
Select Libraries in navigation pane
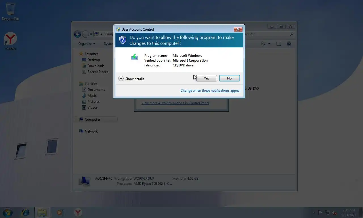pos(88,84)
